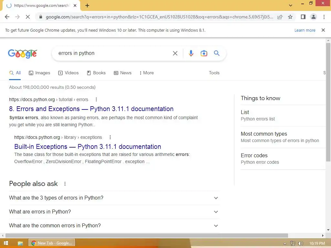Click scroll right arrow on horizontal scrollbar
The height and width of the screenshot is (248, 331).
(x=323, y=235)
